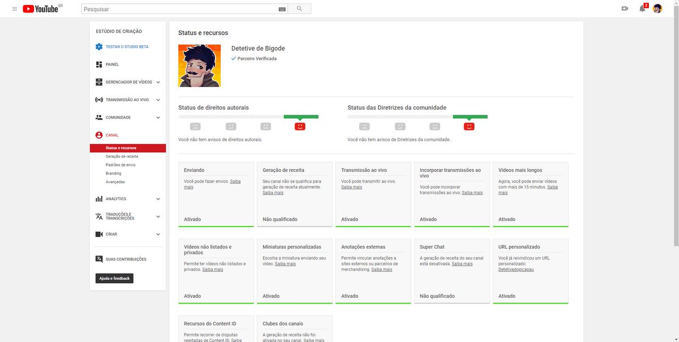Expand the Transmissão ao vivo section
The height and width of the screenshot is (342, 679).
pos(158,100)
